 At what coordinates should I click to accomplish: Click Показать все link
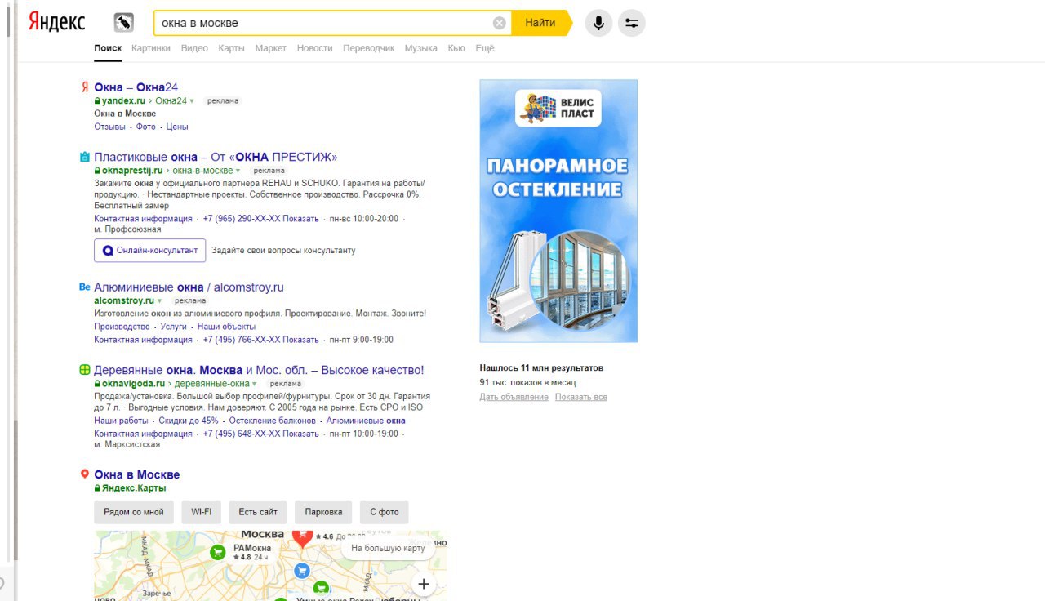tap(581, 397)
